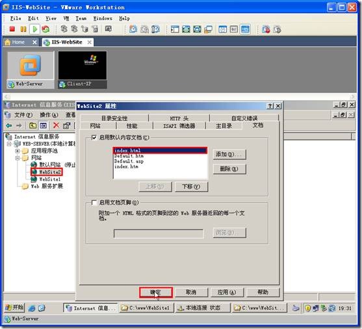362x329 pixels.
Task: Click the Internet Explorer icon in quick launch
Action: 32,308
